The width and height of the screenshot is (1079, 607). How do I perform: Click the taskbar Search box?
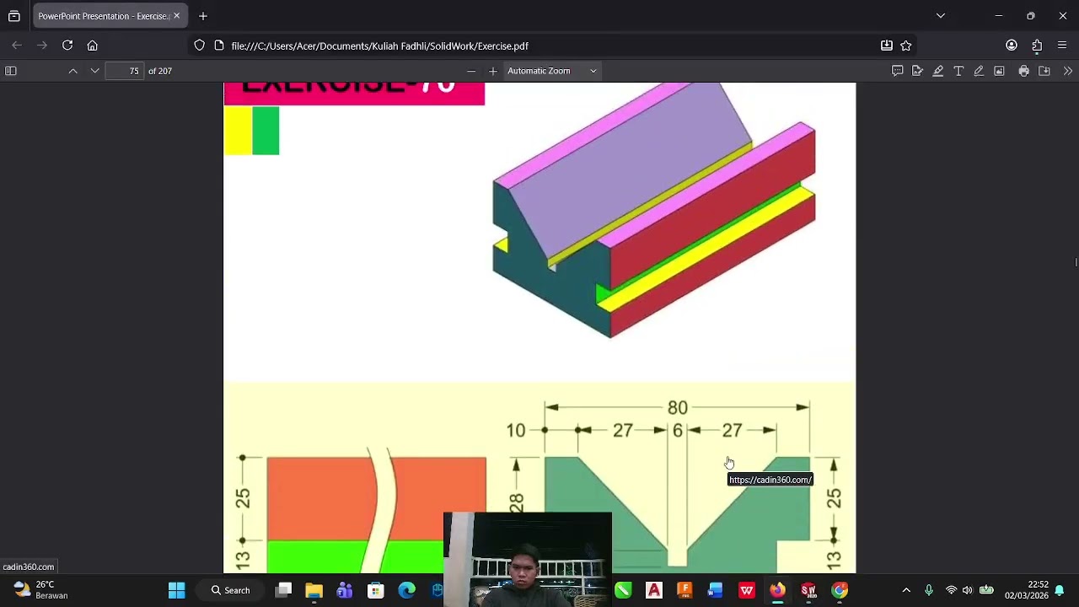point(231,590)
